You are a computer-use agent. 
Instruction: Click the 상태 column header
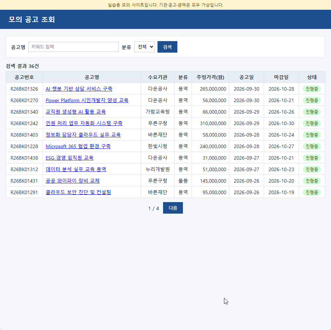click(x=312, y=77)
